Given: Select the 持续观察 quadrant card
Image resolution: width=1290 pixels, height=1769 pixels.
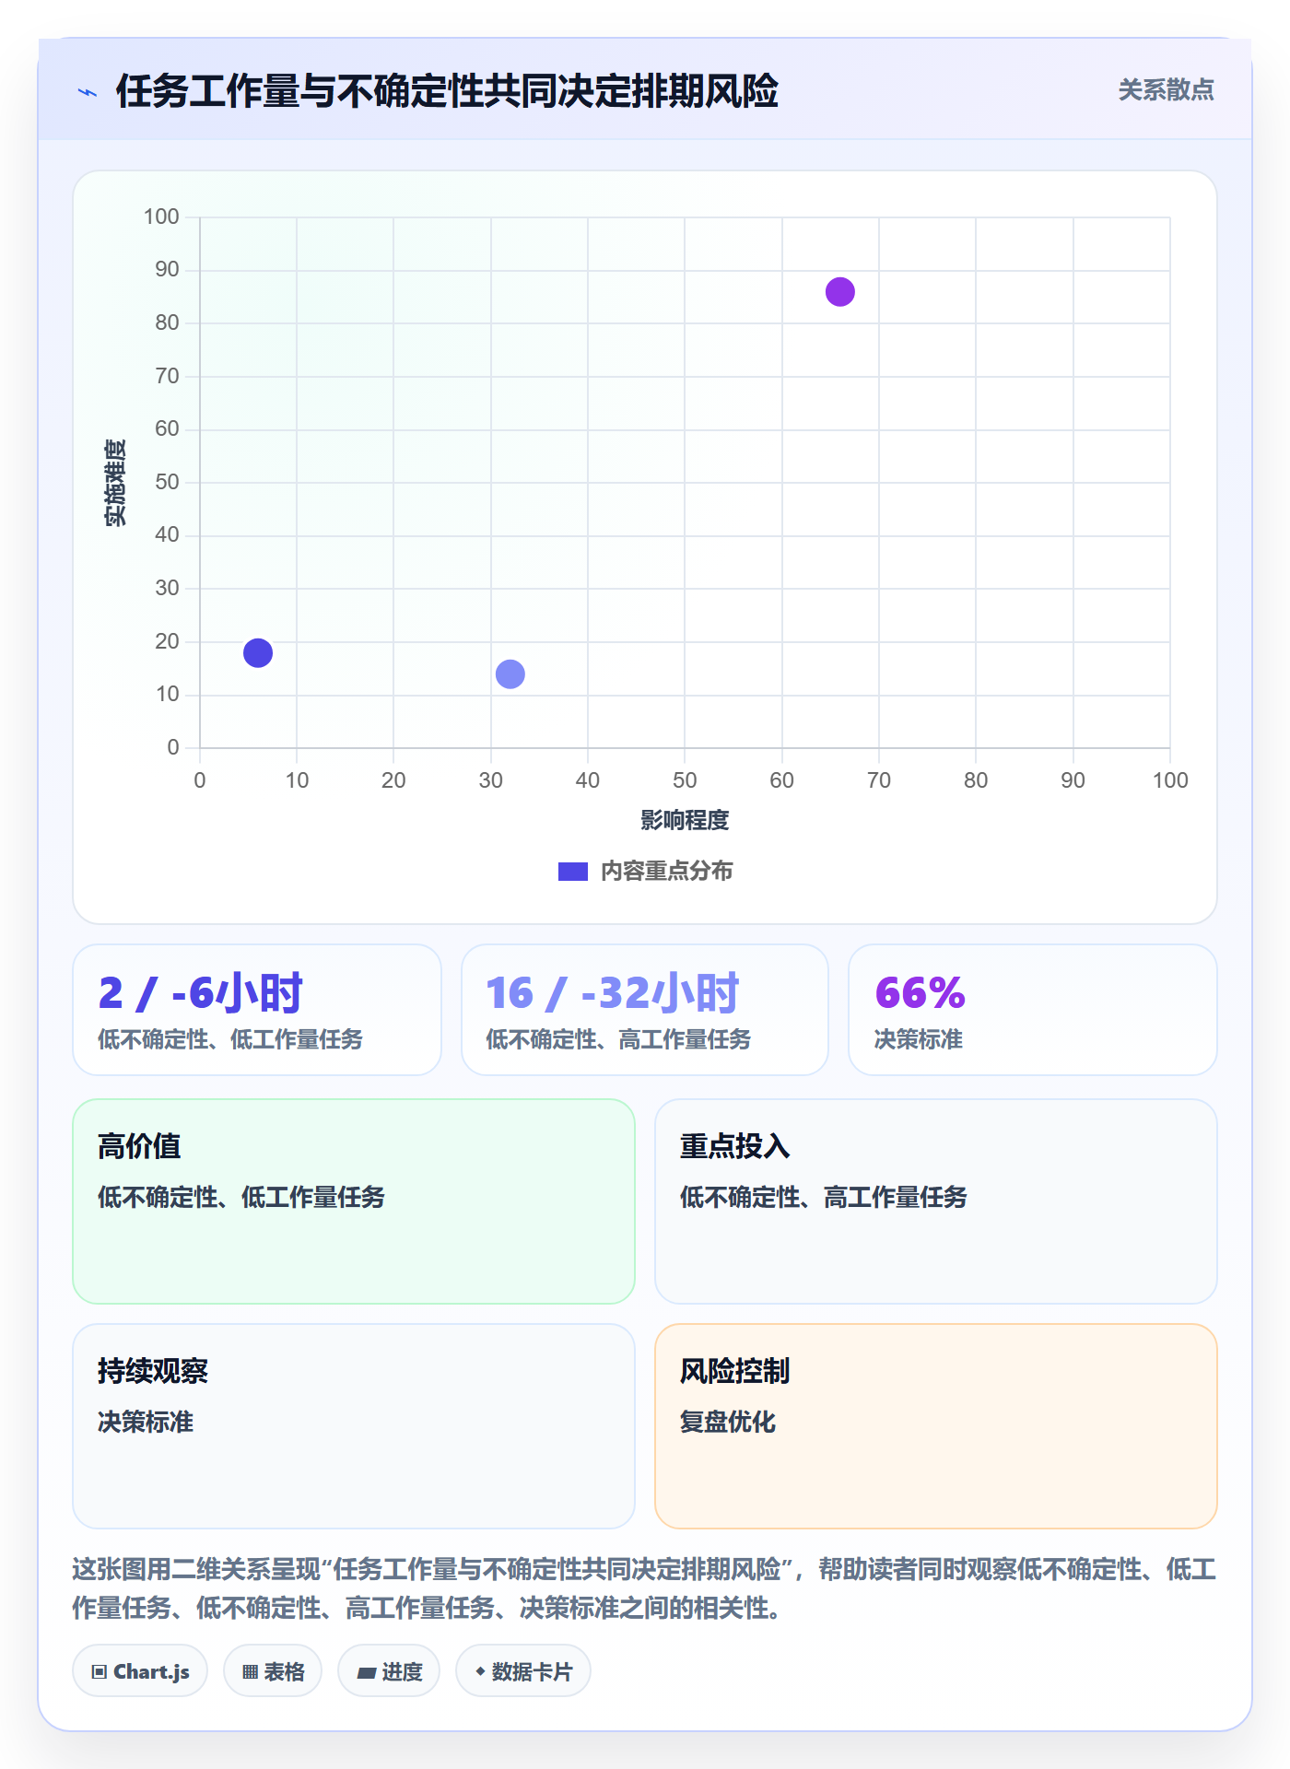Looking at the screenshot, I should tap(354, 1426).
